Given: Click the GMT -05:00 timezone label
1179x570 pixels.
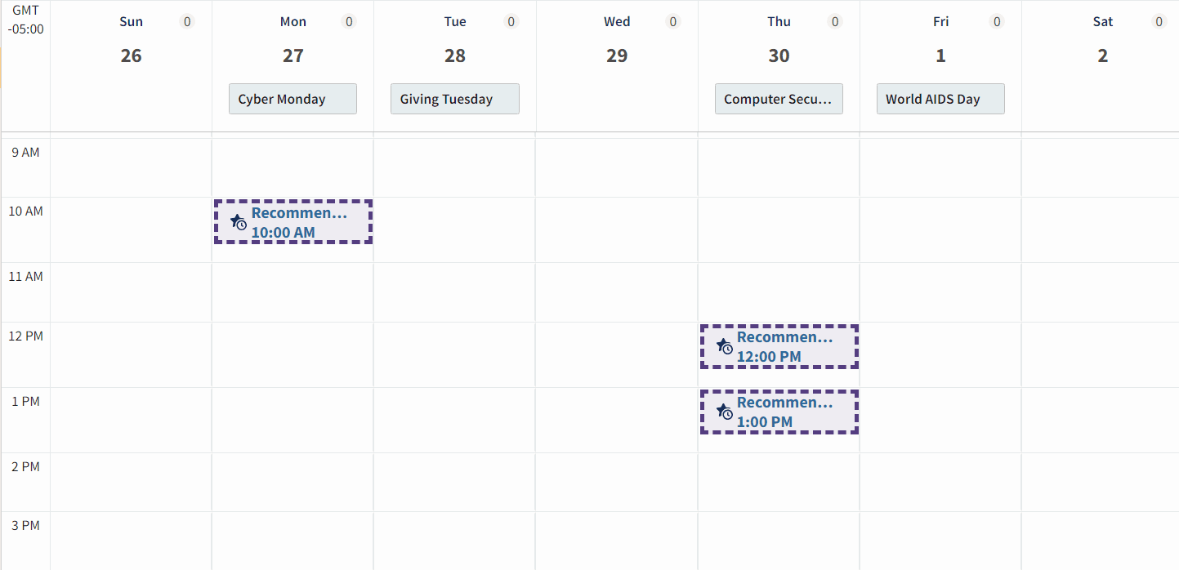Looking at the screenshot, I should pos(25,20).
